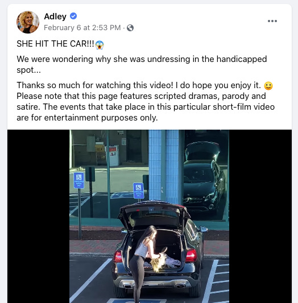The height and width of the screenshot is (303, 298).
Task: Click the center blue handicap sign in video
Action: 139,191
